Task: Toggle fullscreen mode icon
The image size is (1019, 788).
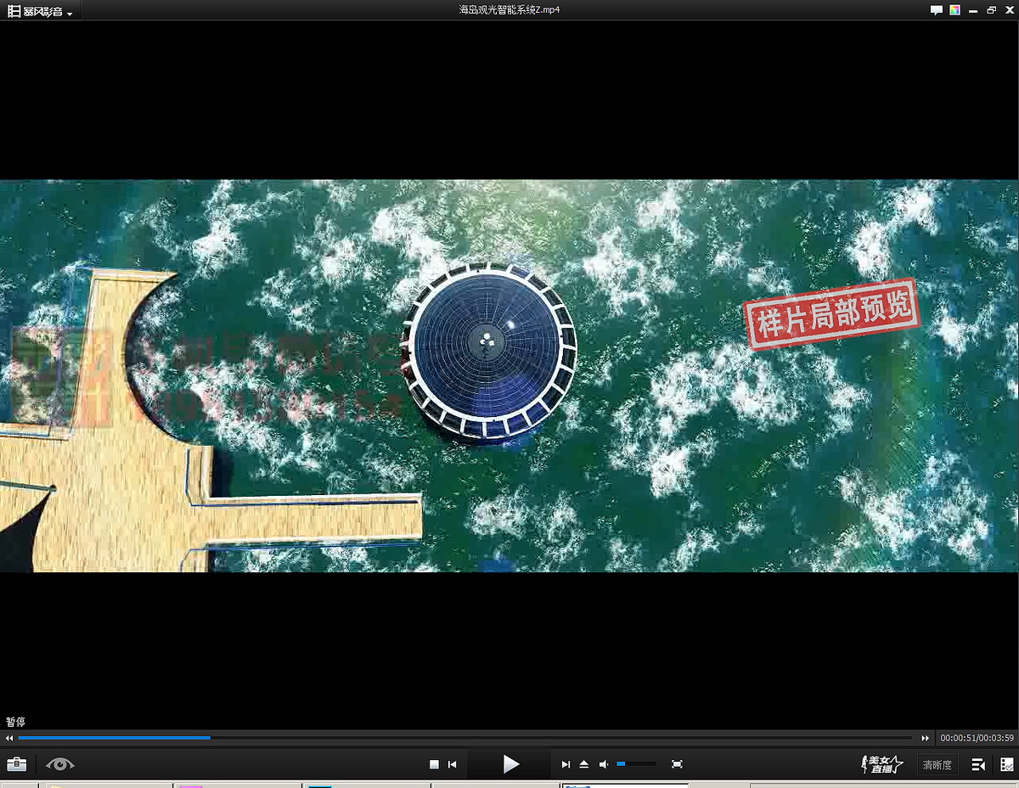Action: pyautogui.click(x=677, y=764)
